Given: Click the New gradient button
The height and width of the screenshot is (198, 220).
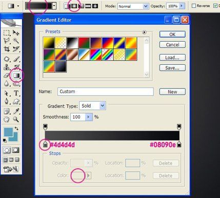Looking at the screenshot, I should tap(172, 92).
